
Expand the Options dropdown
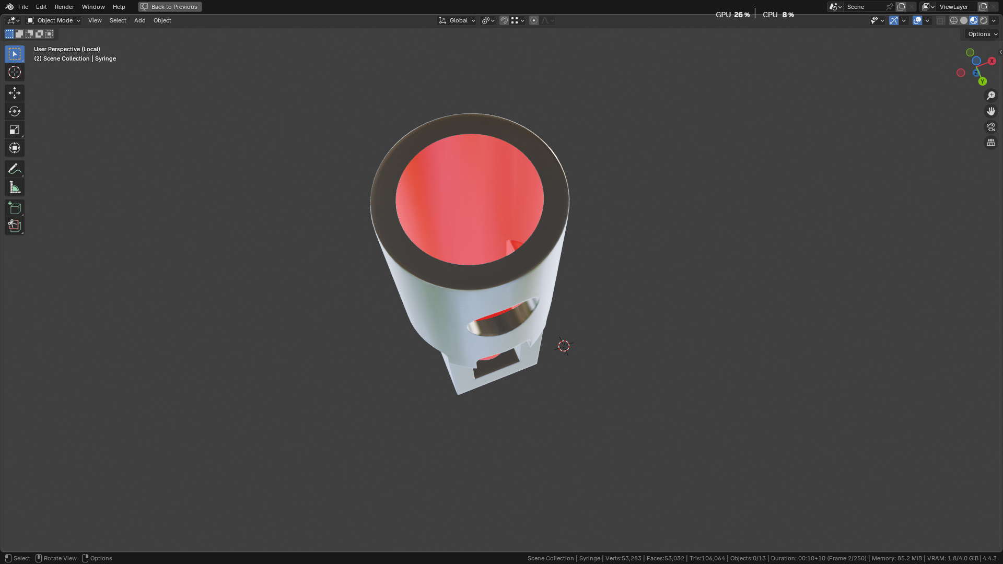(x=982, y=34)
